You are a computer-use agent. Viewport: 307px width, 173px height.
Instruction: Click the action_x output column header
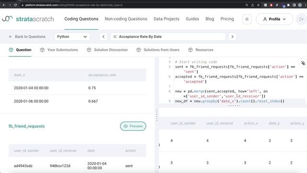251,123
